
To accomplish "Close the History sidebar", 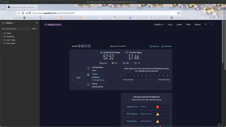I will (37, 23).
